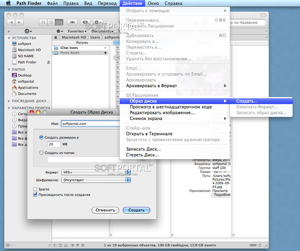Screen dimensions: 300x251
Task: Select the Вчера search item in the sidebar
Action: point(20,120)
